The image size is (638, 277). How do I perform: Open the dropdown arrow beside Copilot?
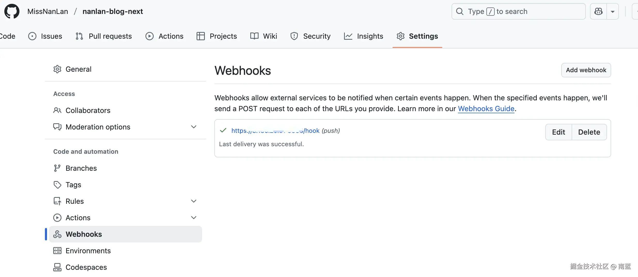(612, 11)
